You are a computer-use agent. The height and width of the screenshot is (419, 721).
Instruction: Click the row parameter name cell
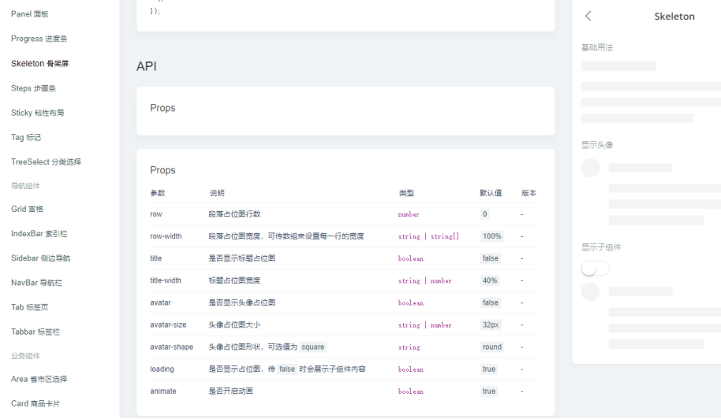pyautogui.click(x=156, y=214)
